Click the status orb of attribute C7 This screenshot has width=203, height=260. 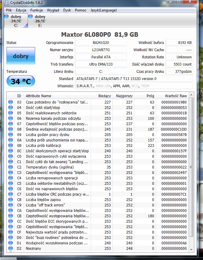(11, 194)
